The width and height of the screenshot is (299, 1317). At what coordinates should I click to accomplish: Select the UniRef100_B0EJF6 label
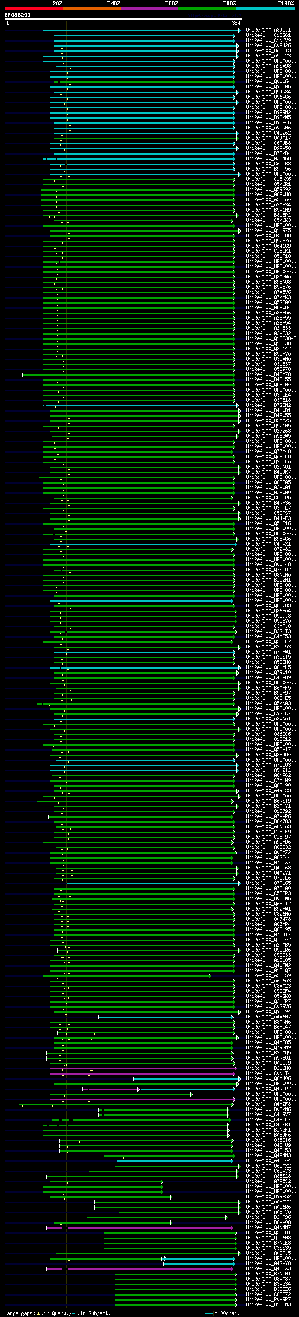pyautogui.click(x=268, y=1135)
